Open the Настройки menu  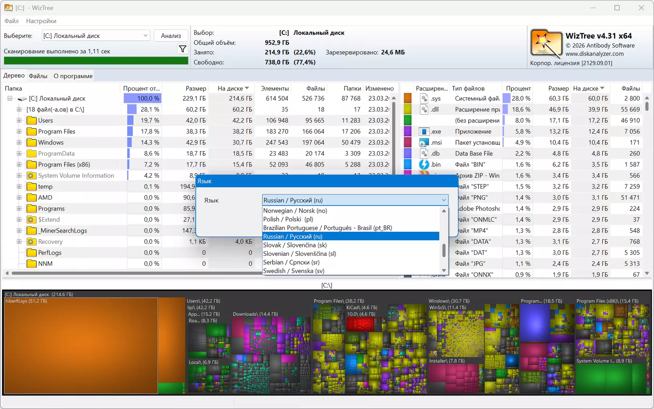41,21
